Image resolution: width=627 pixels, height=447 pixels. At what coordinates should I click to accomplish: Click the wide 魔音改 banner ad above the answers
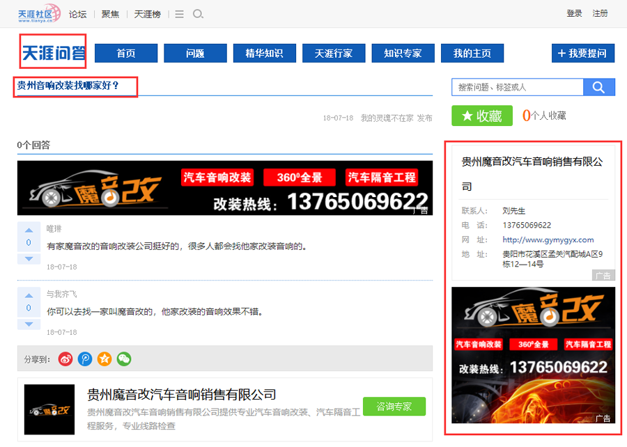click(x=225, y=188)
